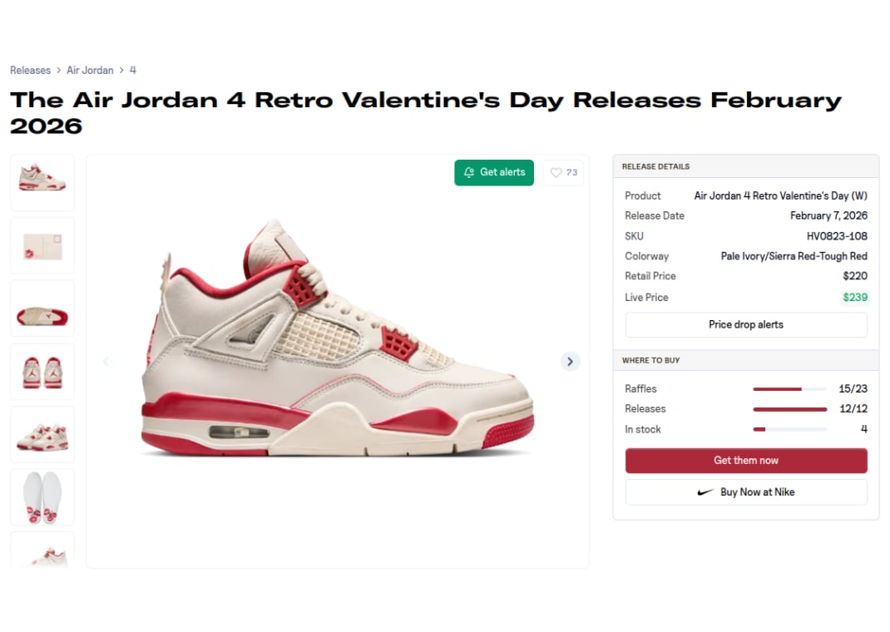Open the Releases breadcrumb link

(31, 70)
